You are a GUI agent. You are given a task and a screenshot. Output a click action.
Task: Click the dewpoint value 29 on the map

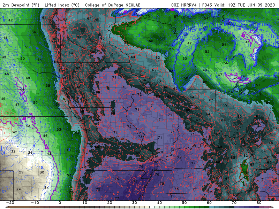[x=21, y=172]
